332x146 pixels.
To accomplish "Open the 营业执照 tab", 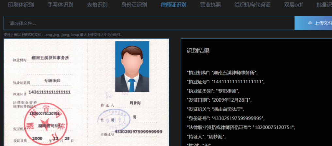I will coord(210,5).
